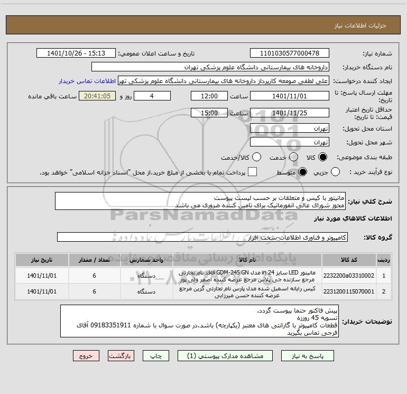Click مشاهده مدارک پیوستی (1) button

click(x=225, y=356)
